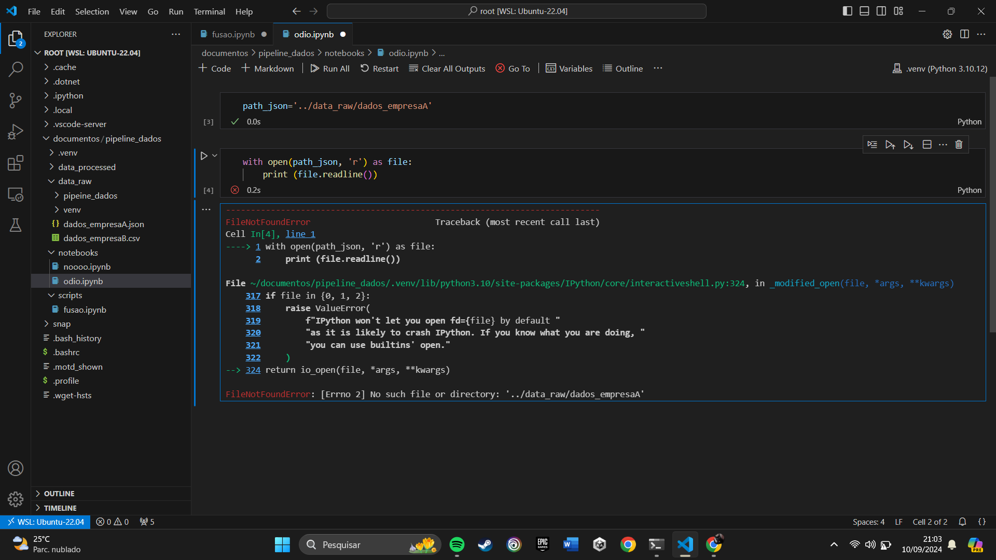Click the title bar command search box
Viewport: 996px width, 560px height.
click(x=517, y=11)
